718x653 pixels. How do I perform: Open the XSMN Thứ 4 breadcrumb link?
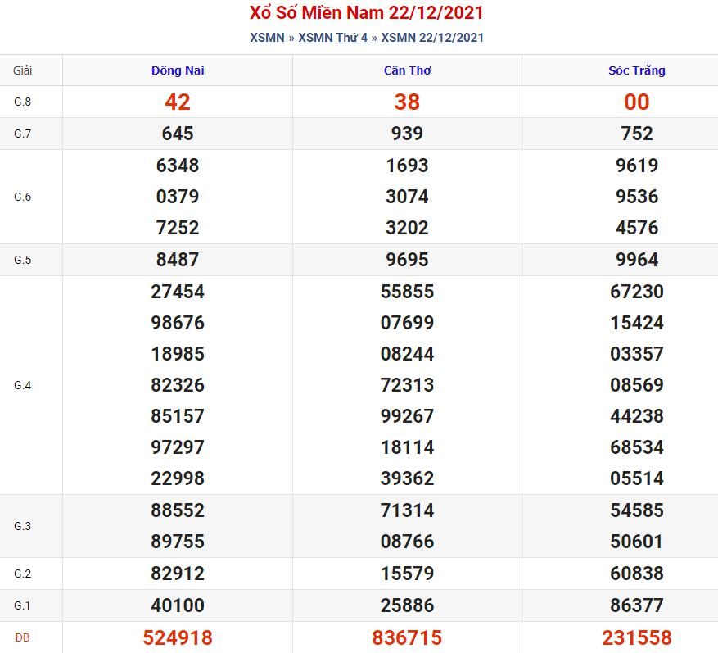[333, 38]
